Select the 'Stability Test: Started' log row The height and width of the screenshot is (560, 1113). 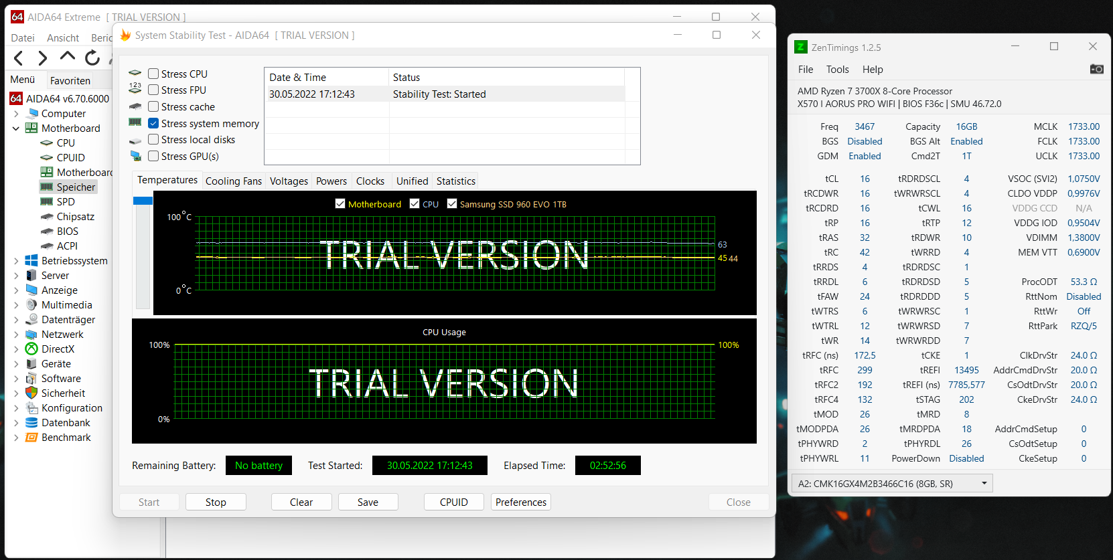tap(445, 94)
